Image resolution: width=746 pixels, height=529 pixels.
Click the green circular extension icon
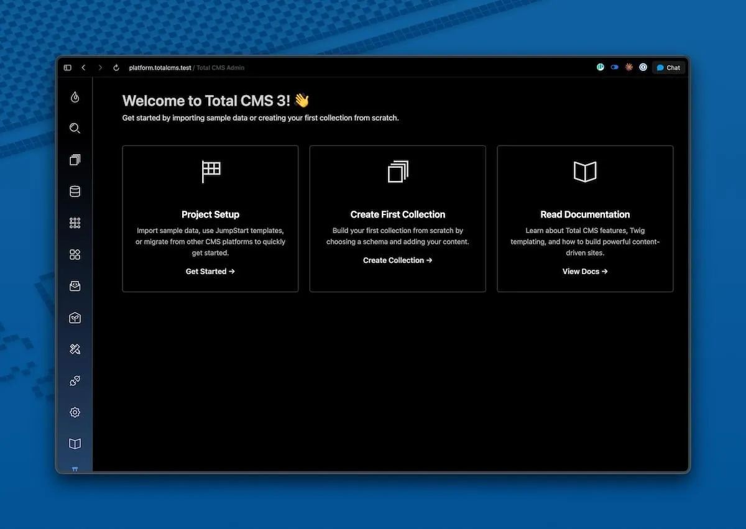601,67
